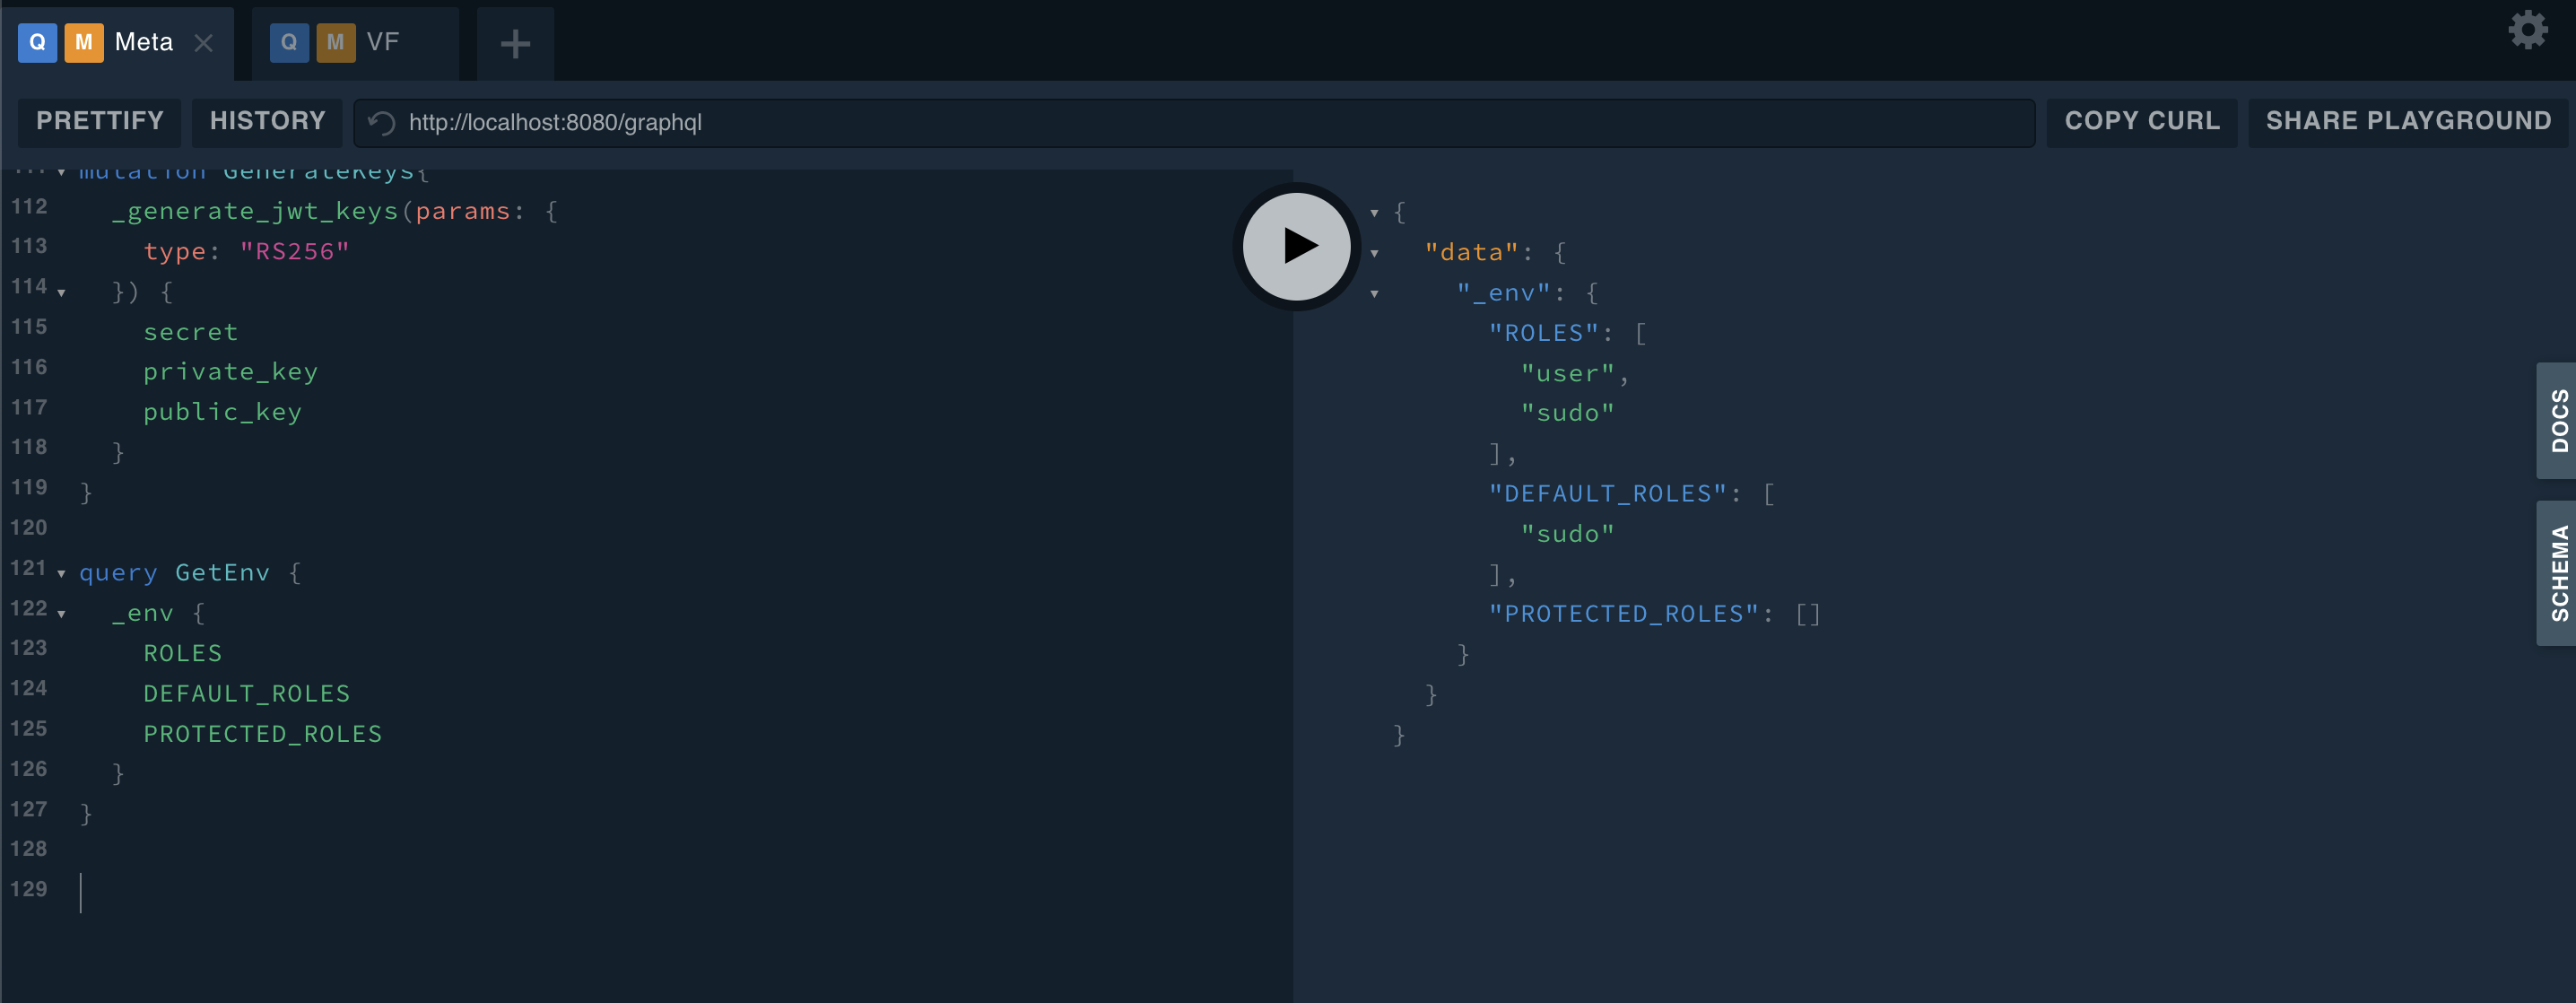This screenshot has height=1003, width=2576.
Task: Click the Q query badge on Meta tab
Action: click(37, 42)
